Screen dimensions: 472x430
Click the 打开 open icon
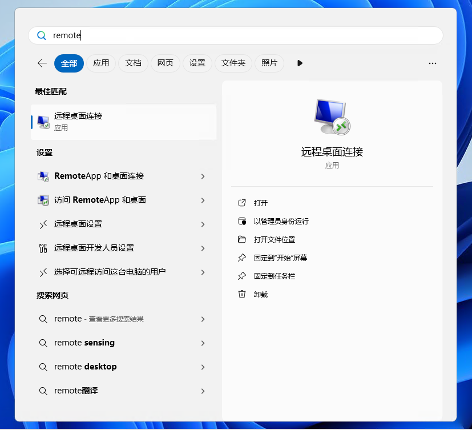point(242,203)
